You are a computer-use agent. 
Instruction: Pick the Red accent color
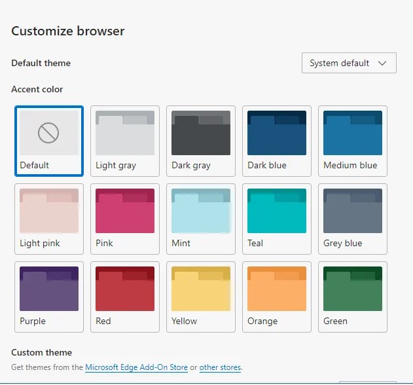pyautogui.click(x=125, y=297)
